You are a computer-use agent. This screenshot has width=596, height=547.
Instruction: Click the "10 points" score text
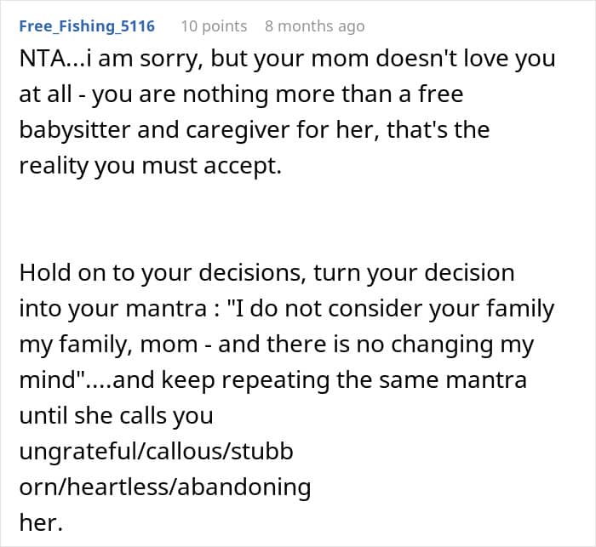[x=214, y=26]
